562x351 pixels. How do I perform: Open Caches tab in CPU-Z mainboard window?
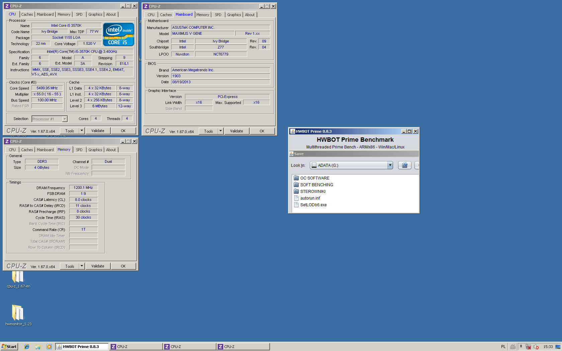(166, 15)
